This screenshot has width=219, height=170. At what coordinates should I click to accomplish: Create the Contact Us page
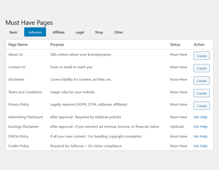(202, 68)
